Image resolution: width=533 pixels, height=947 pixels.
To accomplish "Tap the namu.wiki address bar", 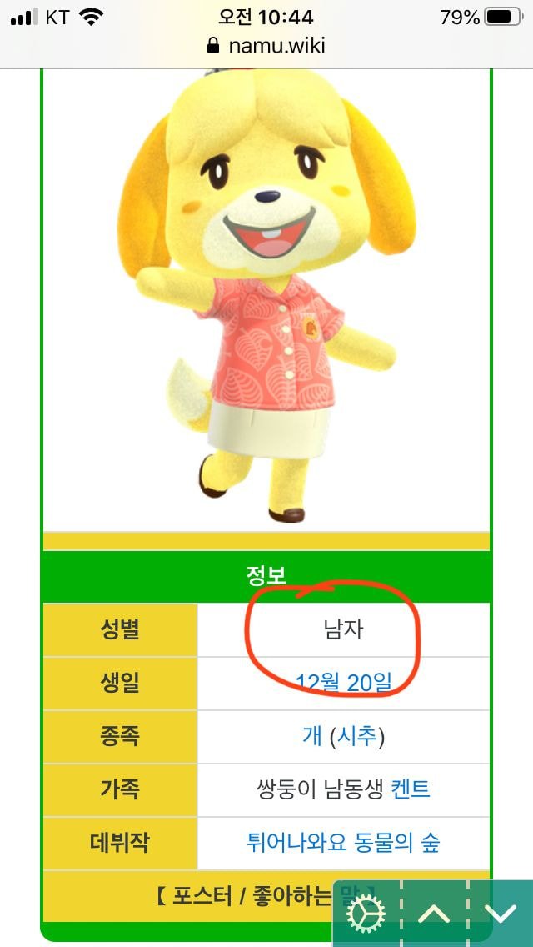I will point(266,45).
